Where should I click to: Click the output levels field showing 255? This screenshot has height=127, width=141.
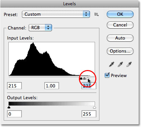tap(89, 114)
